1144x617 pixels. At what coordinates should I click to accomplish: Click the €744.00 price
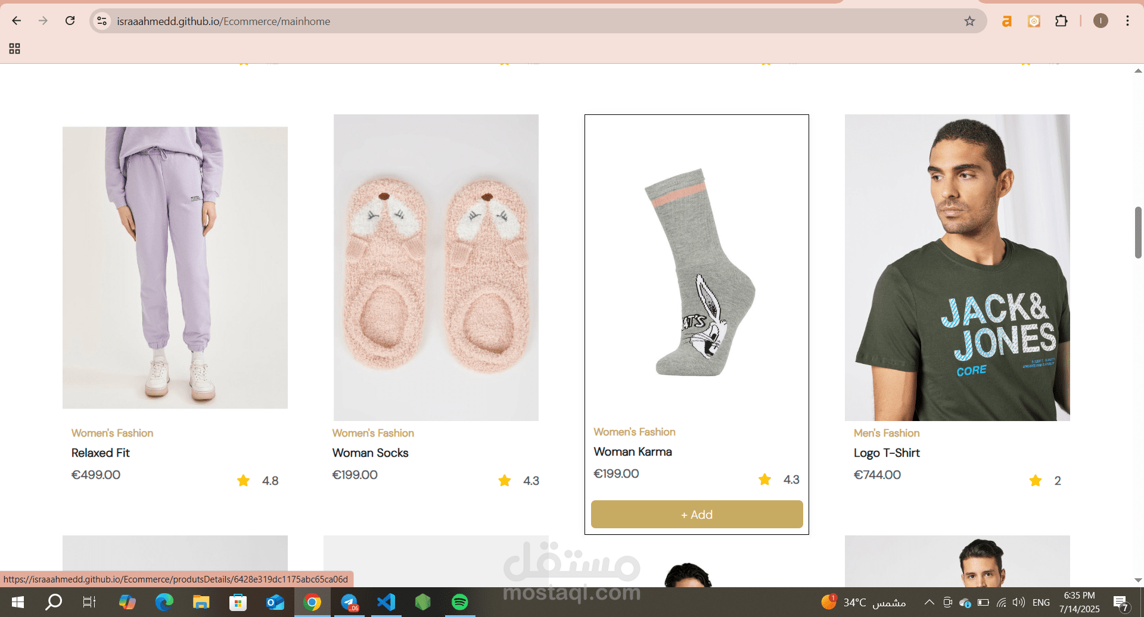tap(877, 475)
